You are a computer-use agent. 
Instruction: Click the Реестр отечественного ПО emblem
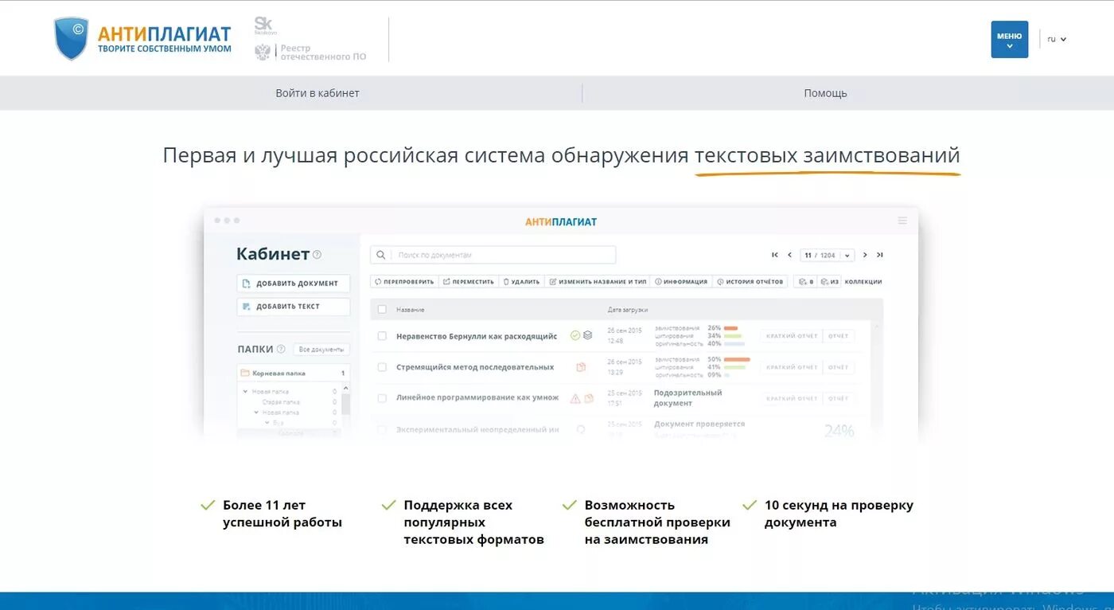click(x=263, y=52)
